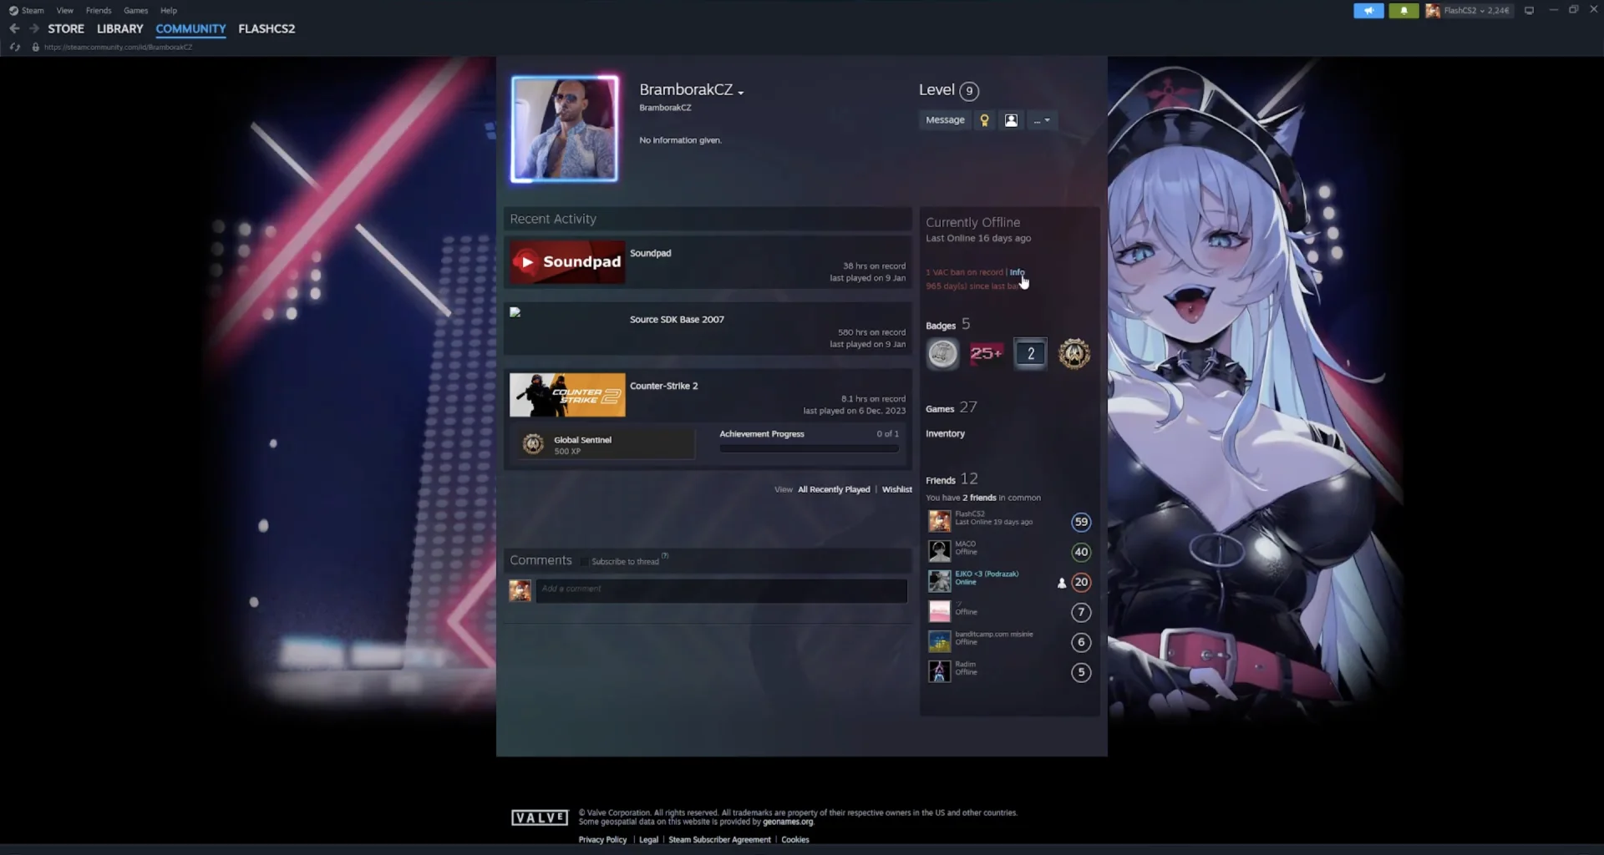Open the geonames.org link
This screenshot has height=855, width=1604.
click(x=787, y=822)
